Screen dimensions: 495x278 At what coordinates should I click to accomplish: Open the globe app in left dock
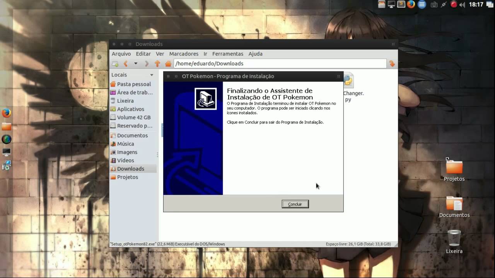point(6,139)
